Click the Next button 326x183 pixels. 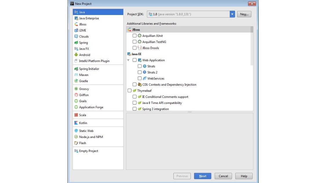click(202, 176)
